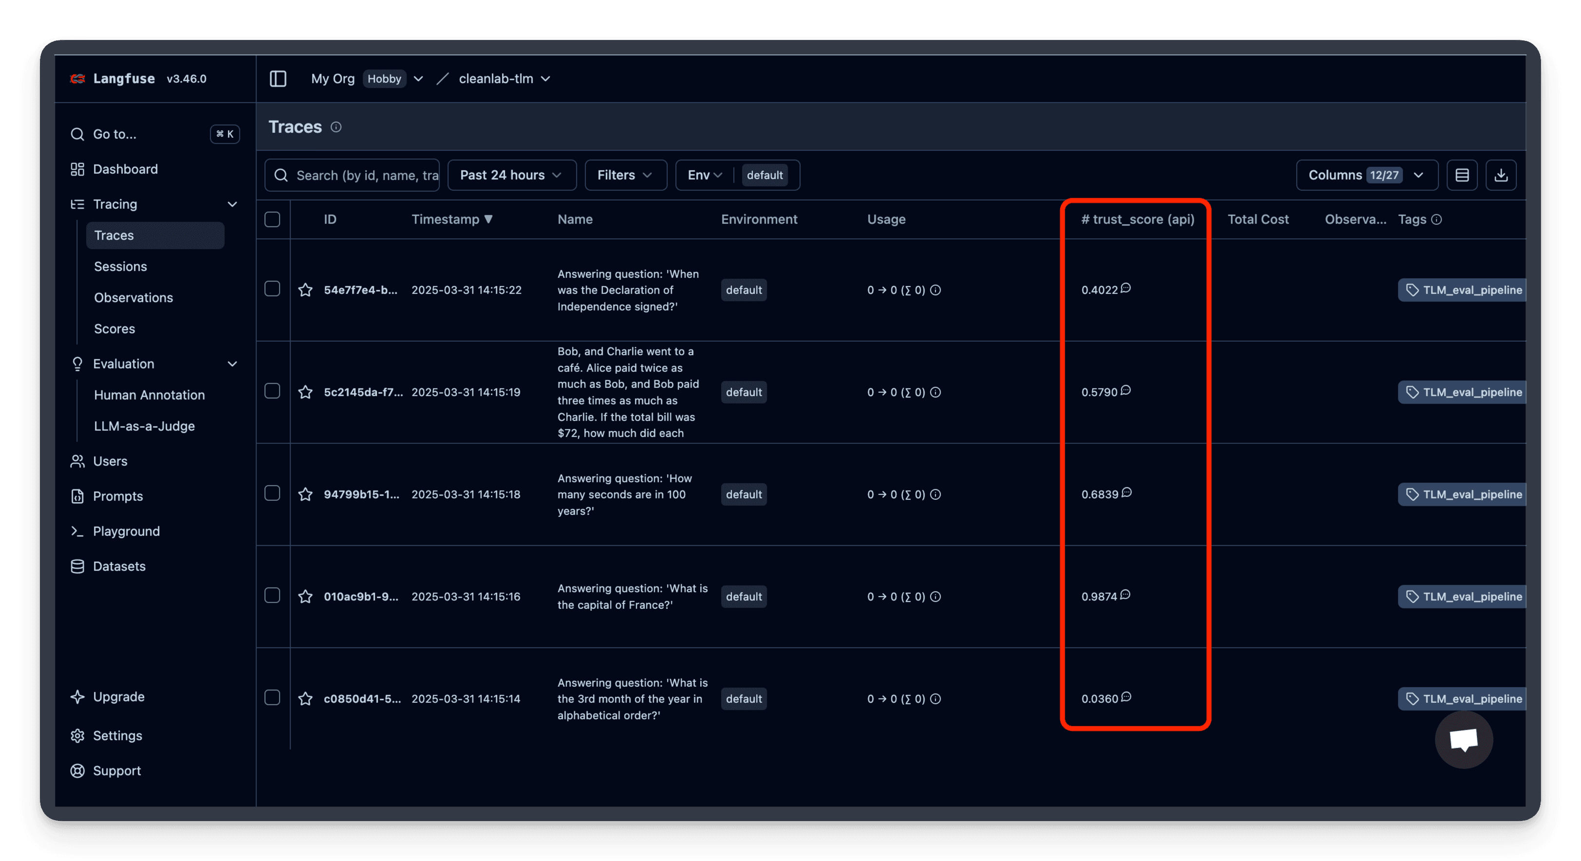Click the Filters button
The height and width of the screenshot is (861, 1581).
point(625,175)
